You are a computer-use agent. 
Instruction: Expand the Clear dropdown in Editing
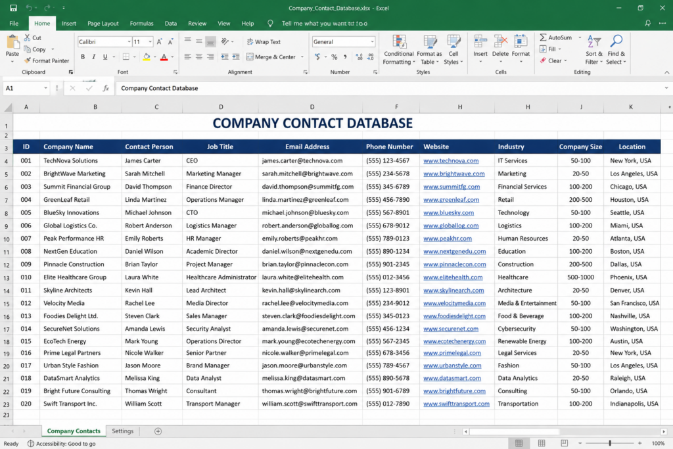coord(566,60)
